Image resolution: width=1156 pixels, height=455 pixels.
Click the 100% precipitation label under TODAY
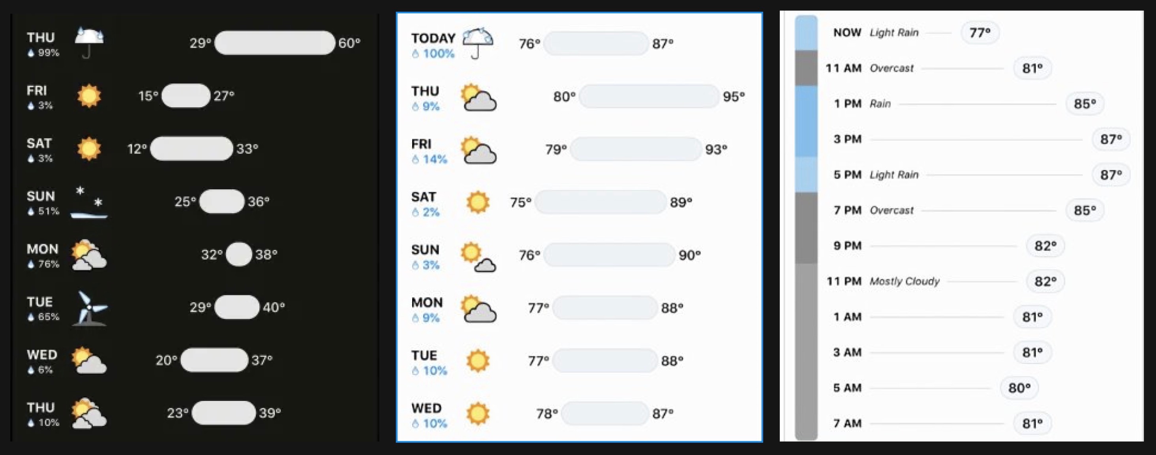pos(433,54)
